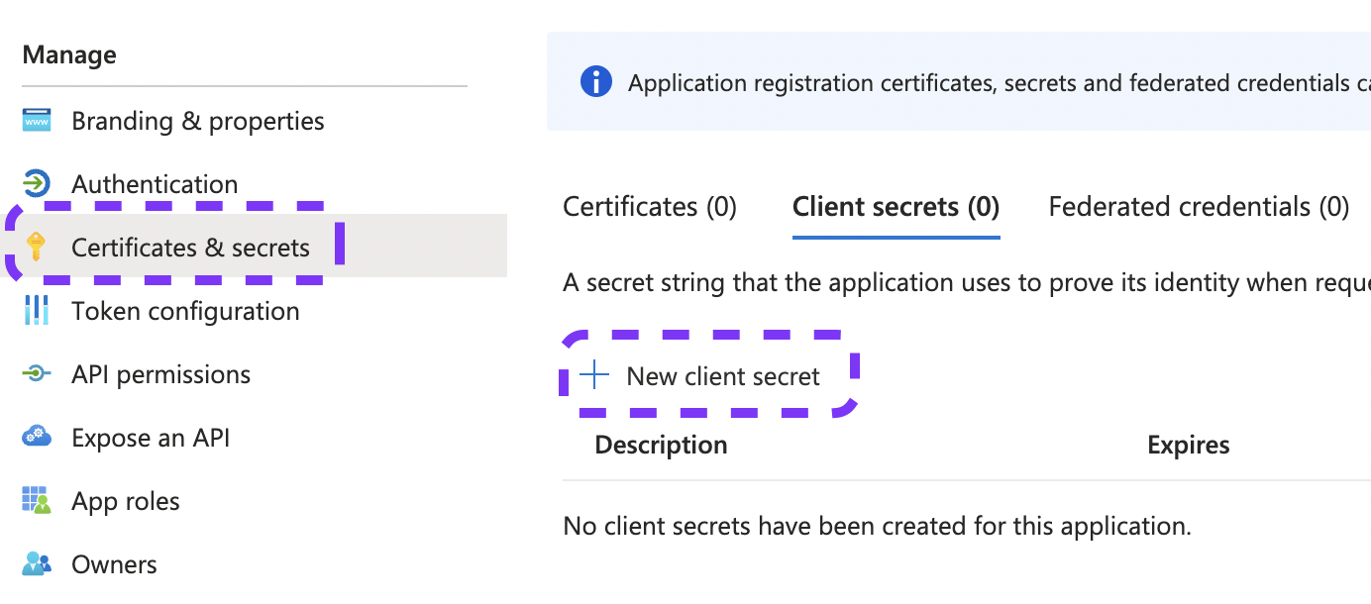The width and height of the screenshot is (1371, 604).
Task: Click the plus icon next to New client secret
Action: coord(592,375)
